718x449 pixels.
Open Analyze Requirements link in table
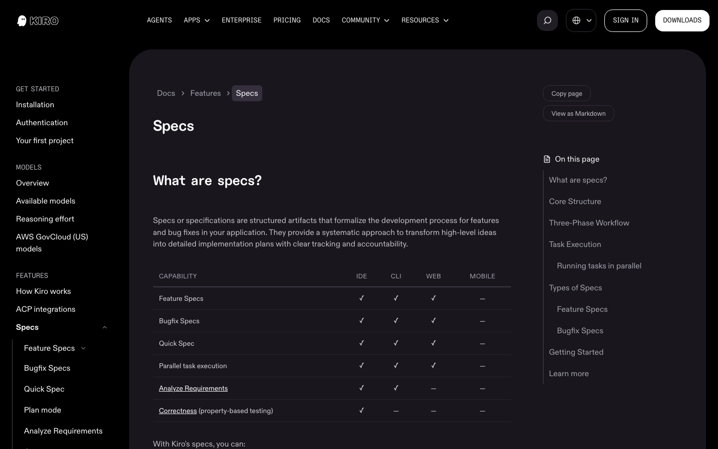[x=193, y=388]
